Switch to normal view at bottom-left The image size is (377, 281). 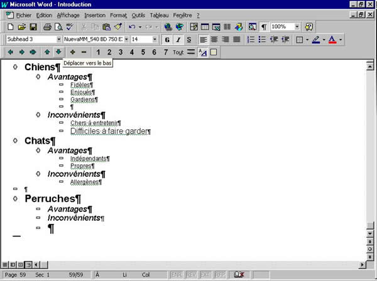click(x=5, y=265)
